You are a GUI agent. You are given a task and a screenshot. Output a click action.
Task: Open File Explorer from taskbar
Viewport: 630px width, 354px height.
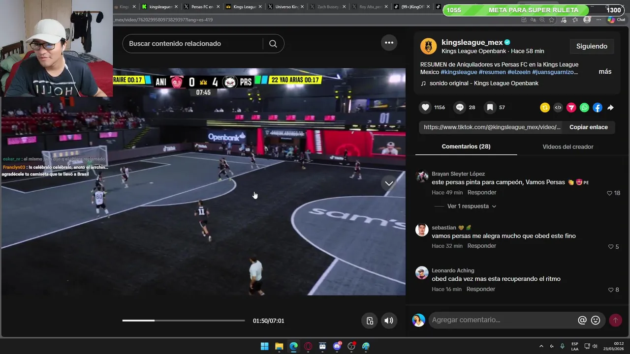coord(279,346)
